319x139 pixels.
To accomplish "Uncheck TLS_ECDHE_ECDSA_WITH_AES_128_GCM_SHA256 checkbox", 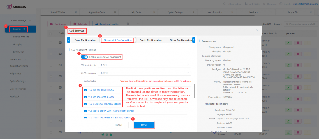I will [86, 111].
